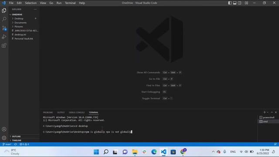Switch to the Debug Console tab
This screenshot has height=157, width=279.
coord(77,113)
